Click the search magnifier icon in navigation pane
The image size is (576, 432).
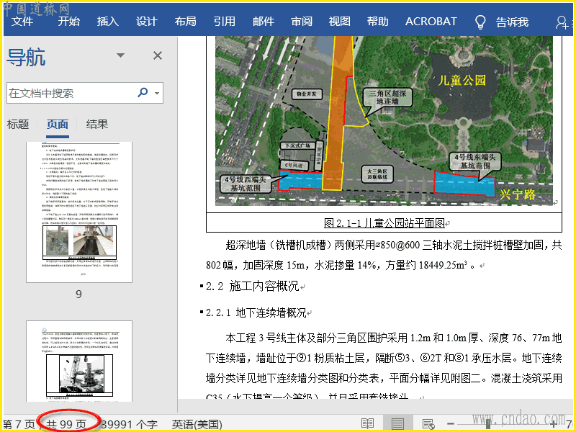(143, 93)
